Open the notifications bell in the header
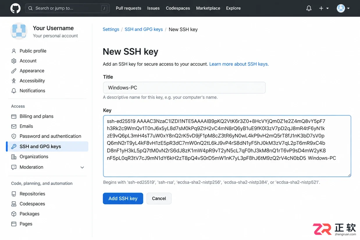 309,8
